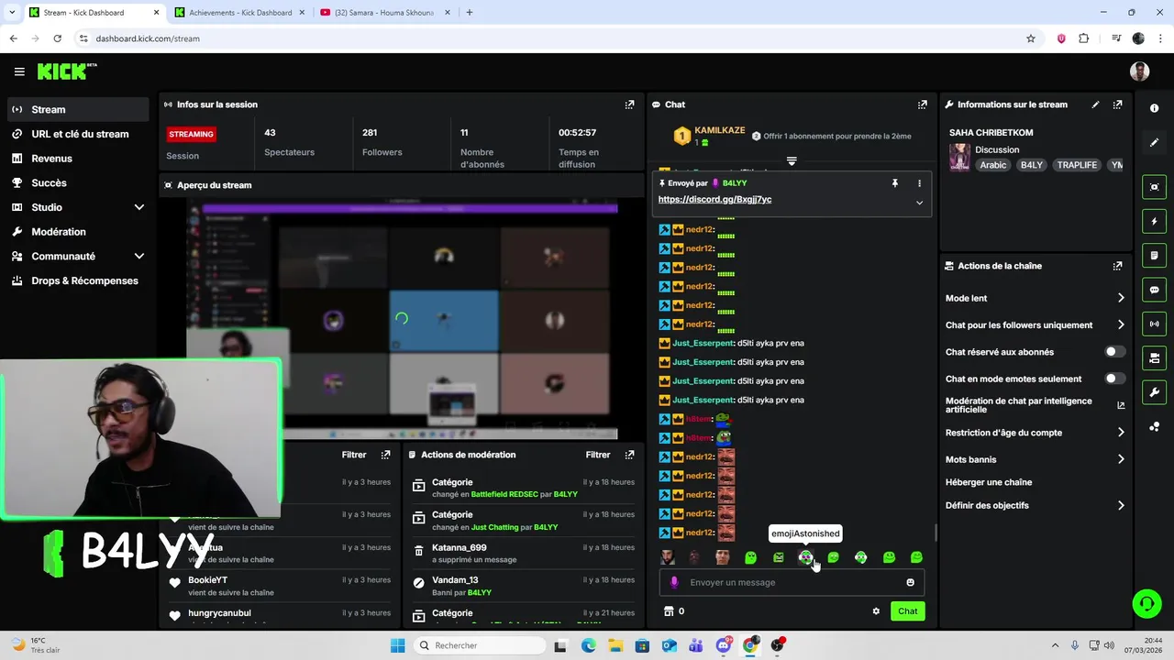Collapse the leaderboard with the arrow under KAMILKAZE

click(792, 161)
